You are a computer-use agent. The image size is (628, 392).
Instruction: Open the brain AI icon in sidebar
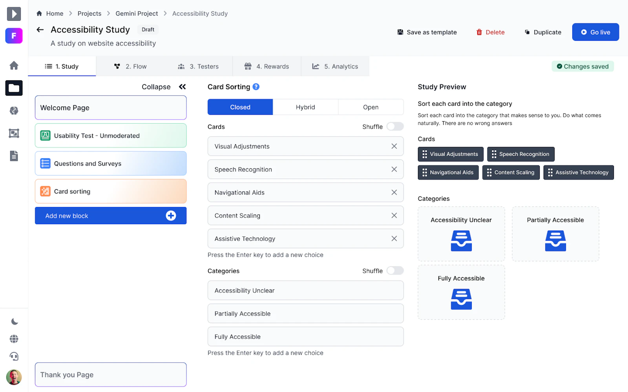14,111
